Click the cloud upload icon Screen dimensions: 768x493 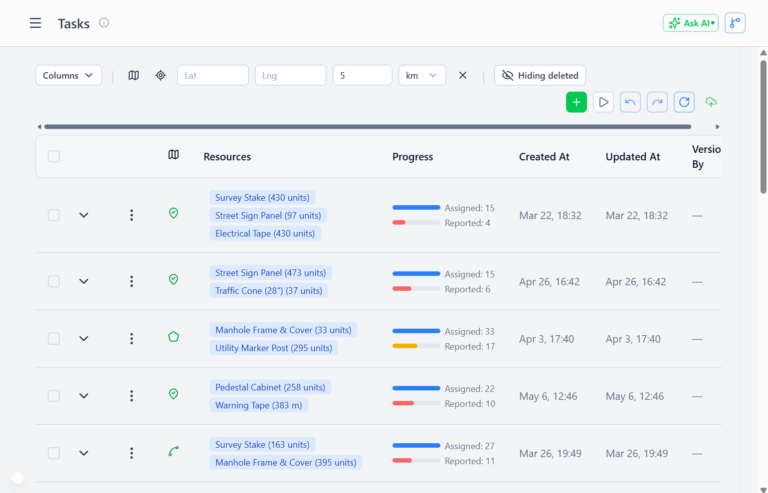(711, 102)
